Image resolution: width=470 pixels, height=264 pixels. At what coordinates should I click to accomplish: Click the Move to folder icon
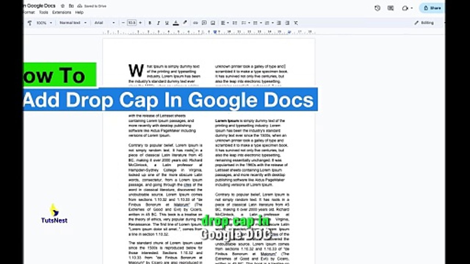click(71, 6)
